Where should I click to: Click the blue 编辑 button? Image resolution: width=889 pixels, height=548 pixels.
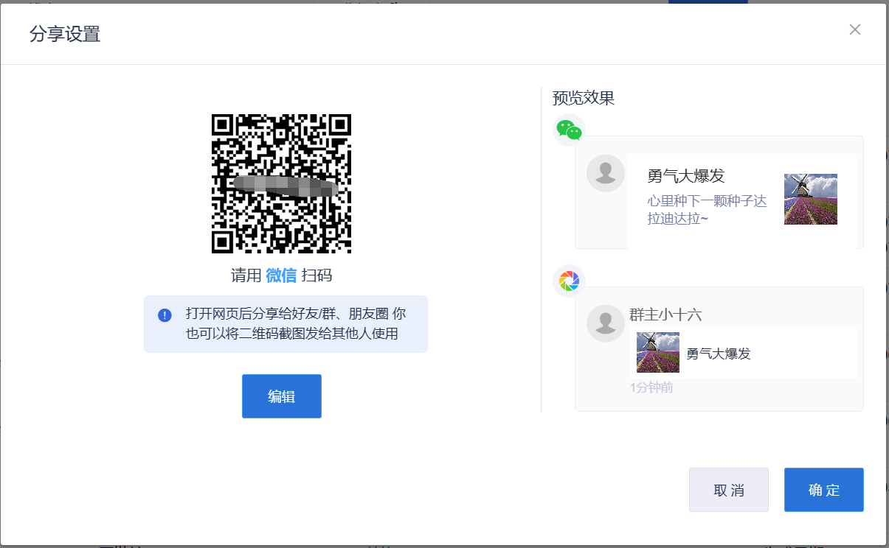pyautogui.click(x=282, y=396)
